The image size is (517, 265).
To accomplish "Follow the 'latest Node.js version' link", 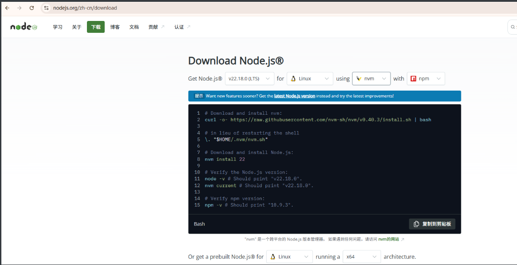I will [x=294, y=96].
